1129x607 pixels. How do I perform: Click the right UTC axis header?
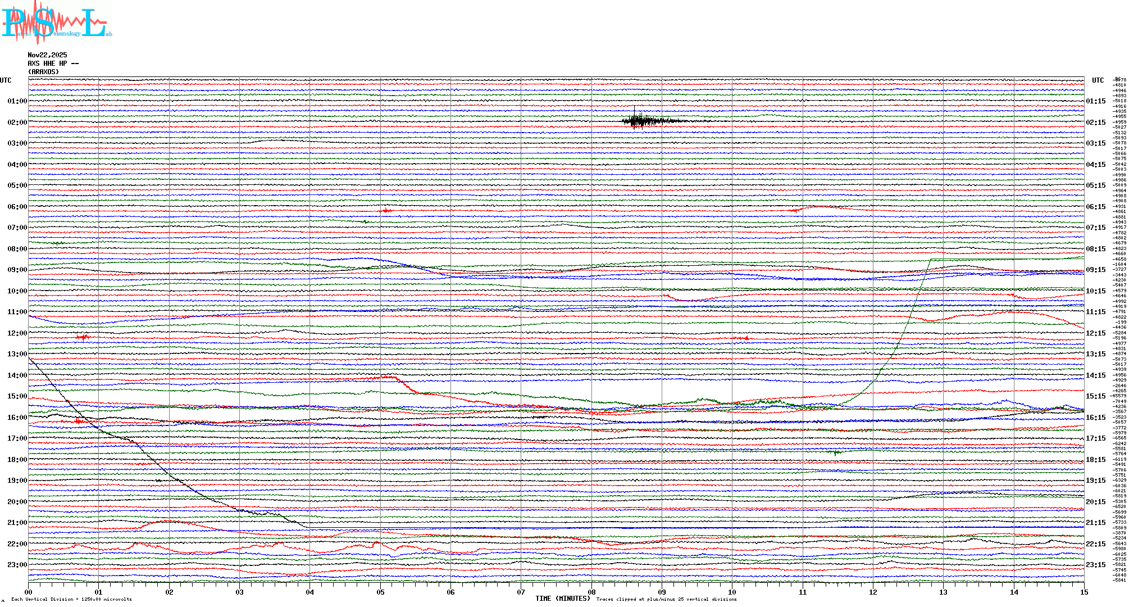coord(1098,80)
